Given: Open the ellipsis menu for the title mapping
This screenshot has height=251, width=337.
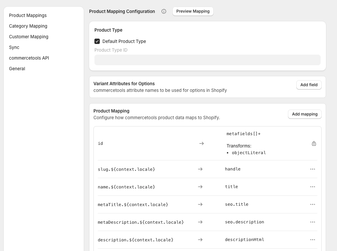Looking at the screenshot, I should tap(313, 187).
